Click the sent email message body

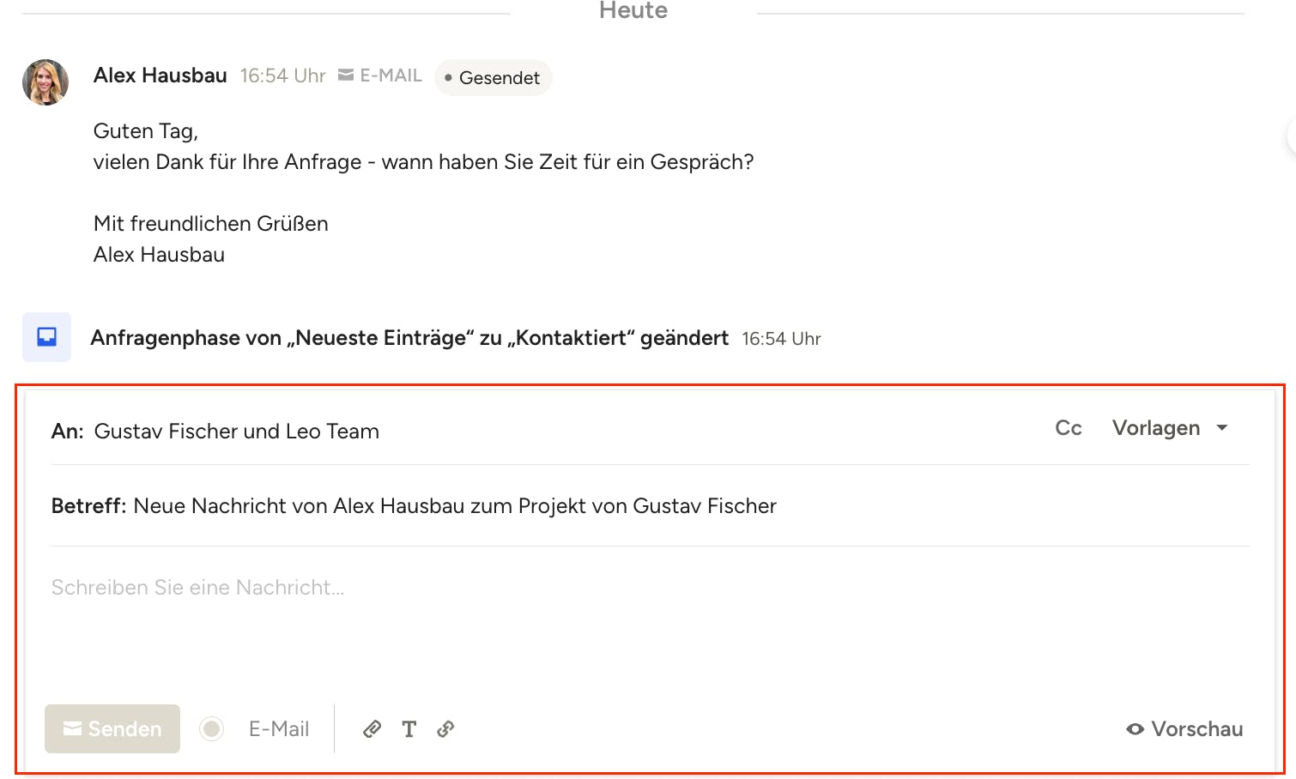[x=423, y=162]
